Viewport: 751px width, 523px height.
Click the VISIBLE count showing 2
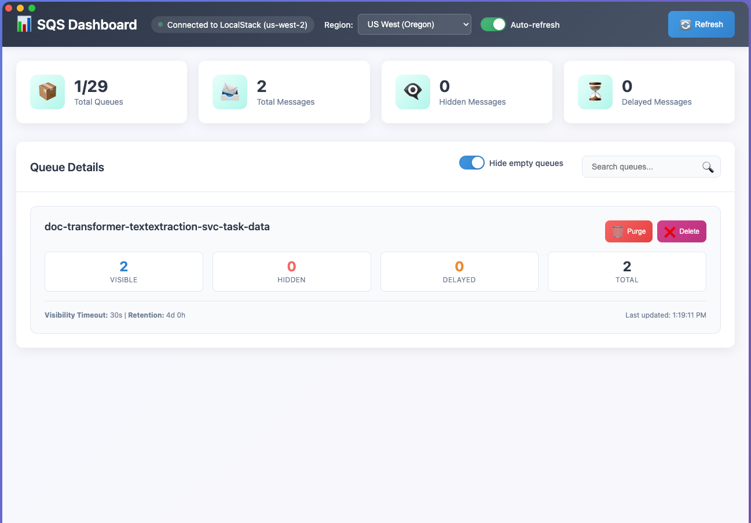pos(123,267)
